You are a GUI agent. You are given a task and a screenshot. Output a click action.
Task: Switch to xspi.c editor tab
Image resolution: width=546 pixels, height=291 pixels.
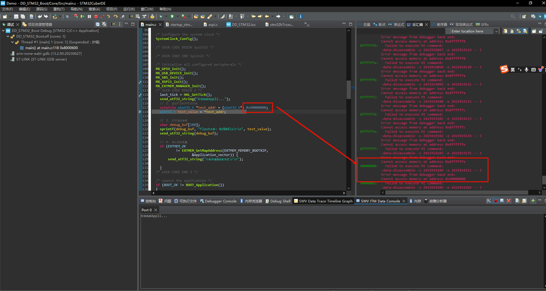(x=210, y=25)
